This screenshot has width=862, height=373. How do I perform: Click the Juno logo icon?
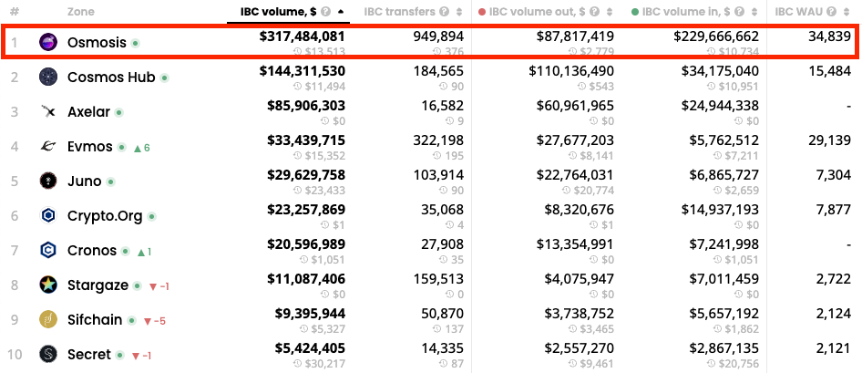coord(48,181)
